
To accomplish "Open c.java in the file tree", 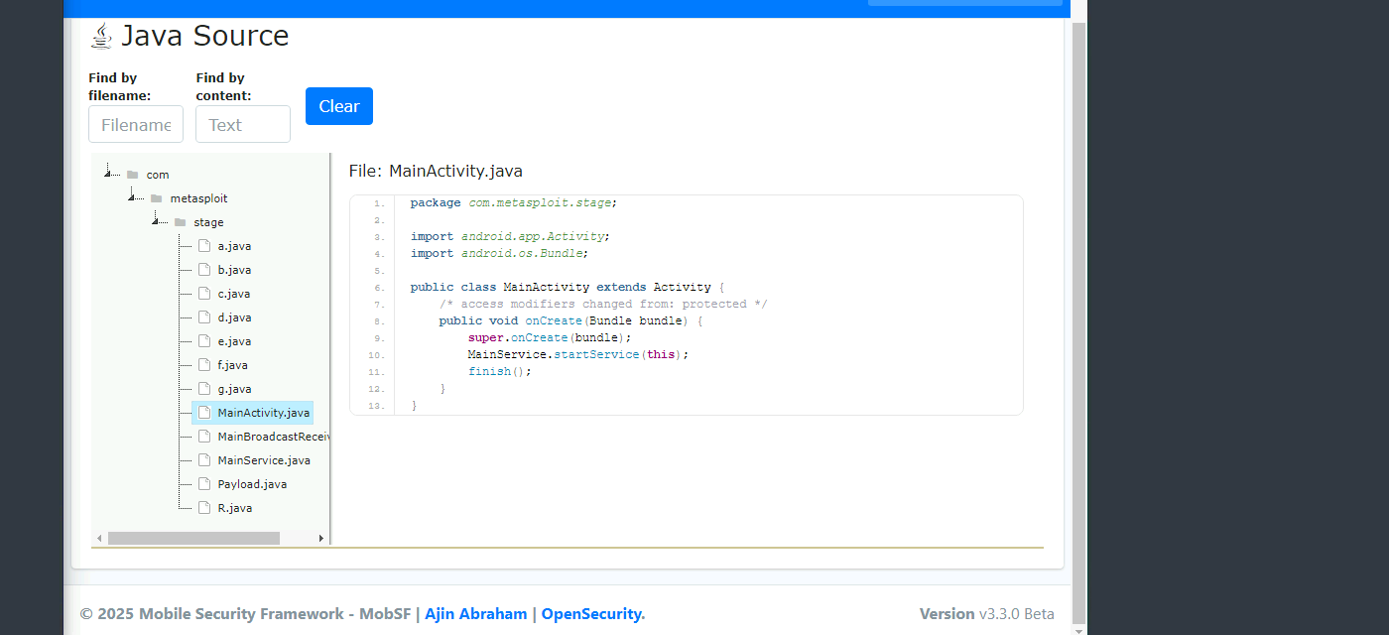I will point(234,294).
